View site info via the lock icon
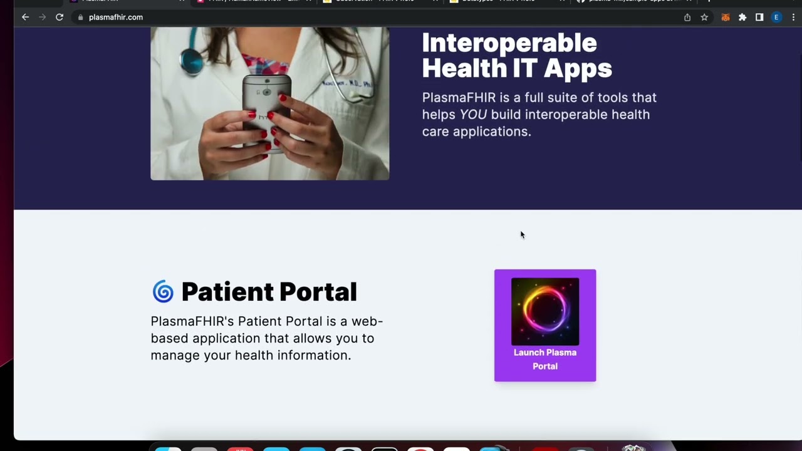The height and width of the screenshot is (451, 802). (x=80, y=18)
